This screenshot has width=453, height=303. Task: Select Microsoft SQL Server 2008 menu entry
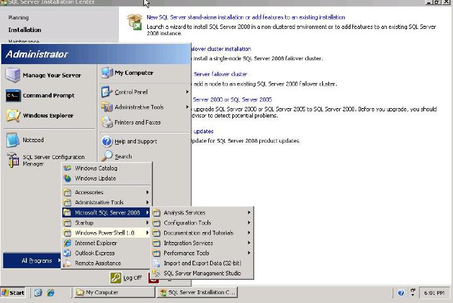(107, 212)
